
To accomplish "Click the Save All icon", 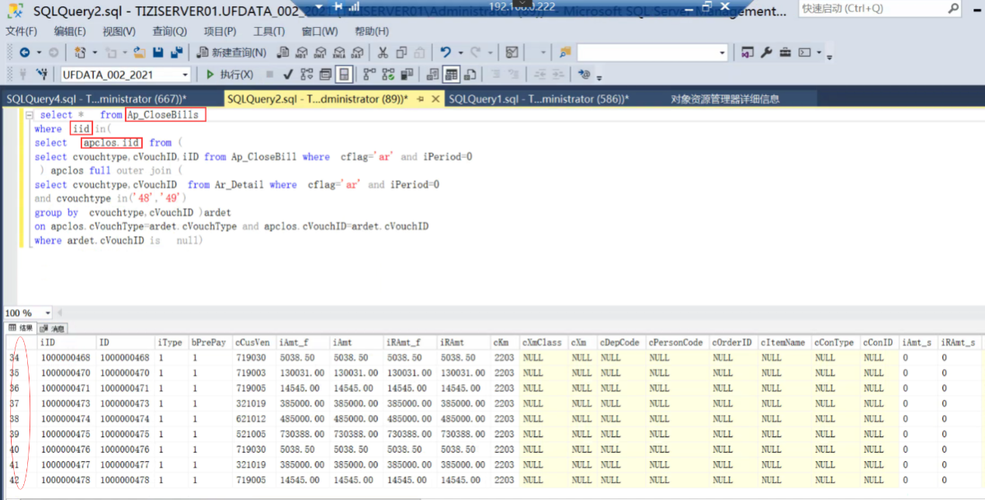I will pyautogui.click(x=176, y=53).
